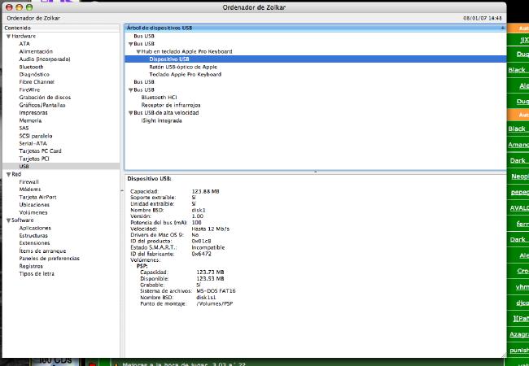Collapse the Red category triangle

coord(7,174)
